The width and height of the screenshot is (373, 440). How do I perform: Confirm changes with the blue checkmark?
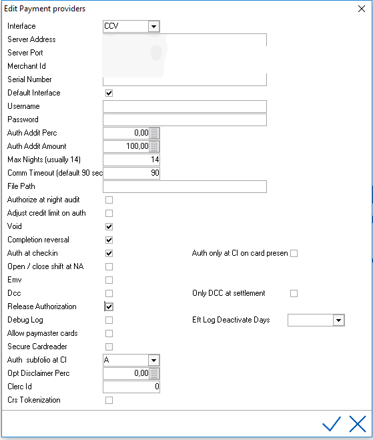(x=332, y=424)
